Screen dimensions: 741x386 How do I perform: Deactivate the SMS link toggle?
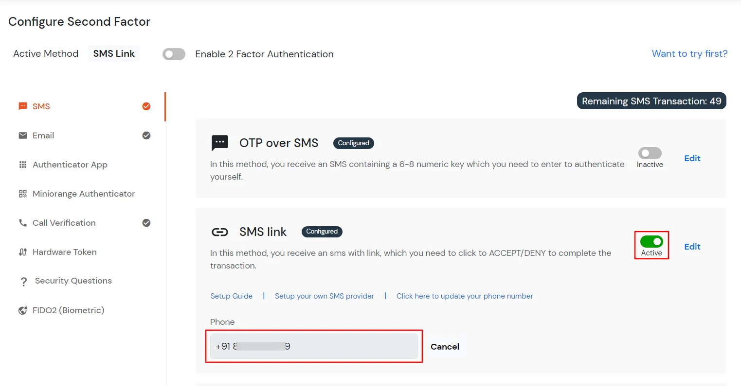[x=651, y=241]
